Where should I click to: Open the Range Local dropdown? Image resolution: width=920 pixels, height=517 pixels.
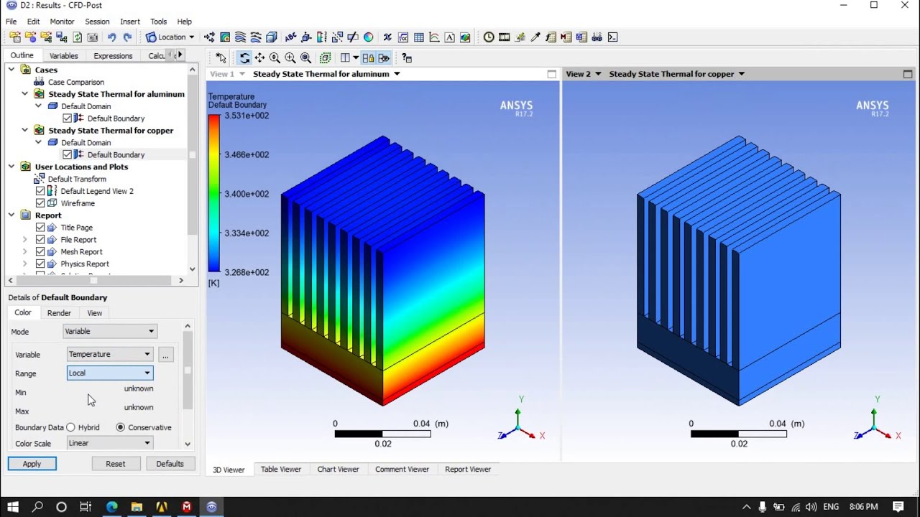[x=110, y=373]
